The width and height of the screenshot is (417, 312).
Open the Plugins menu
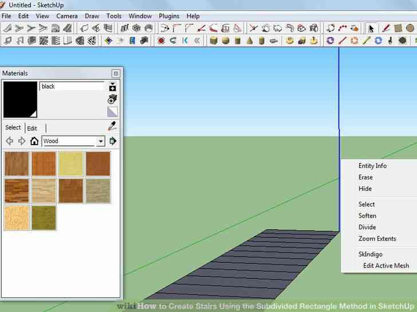(169, 16)
